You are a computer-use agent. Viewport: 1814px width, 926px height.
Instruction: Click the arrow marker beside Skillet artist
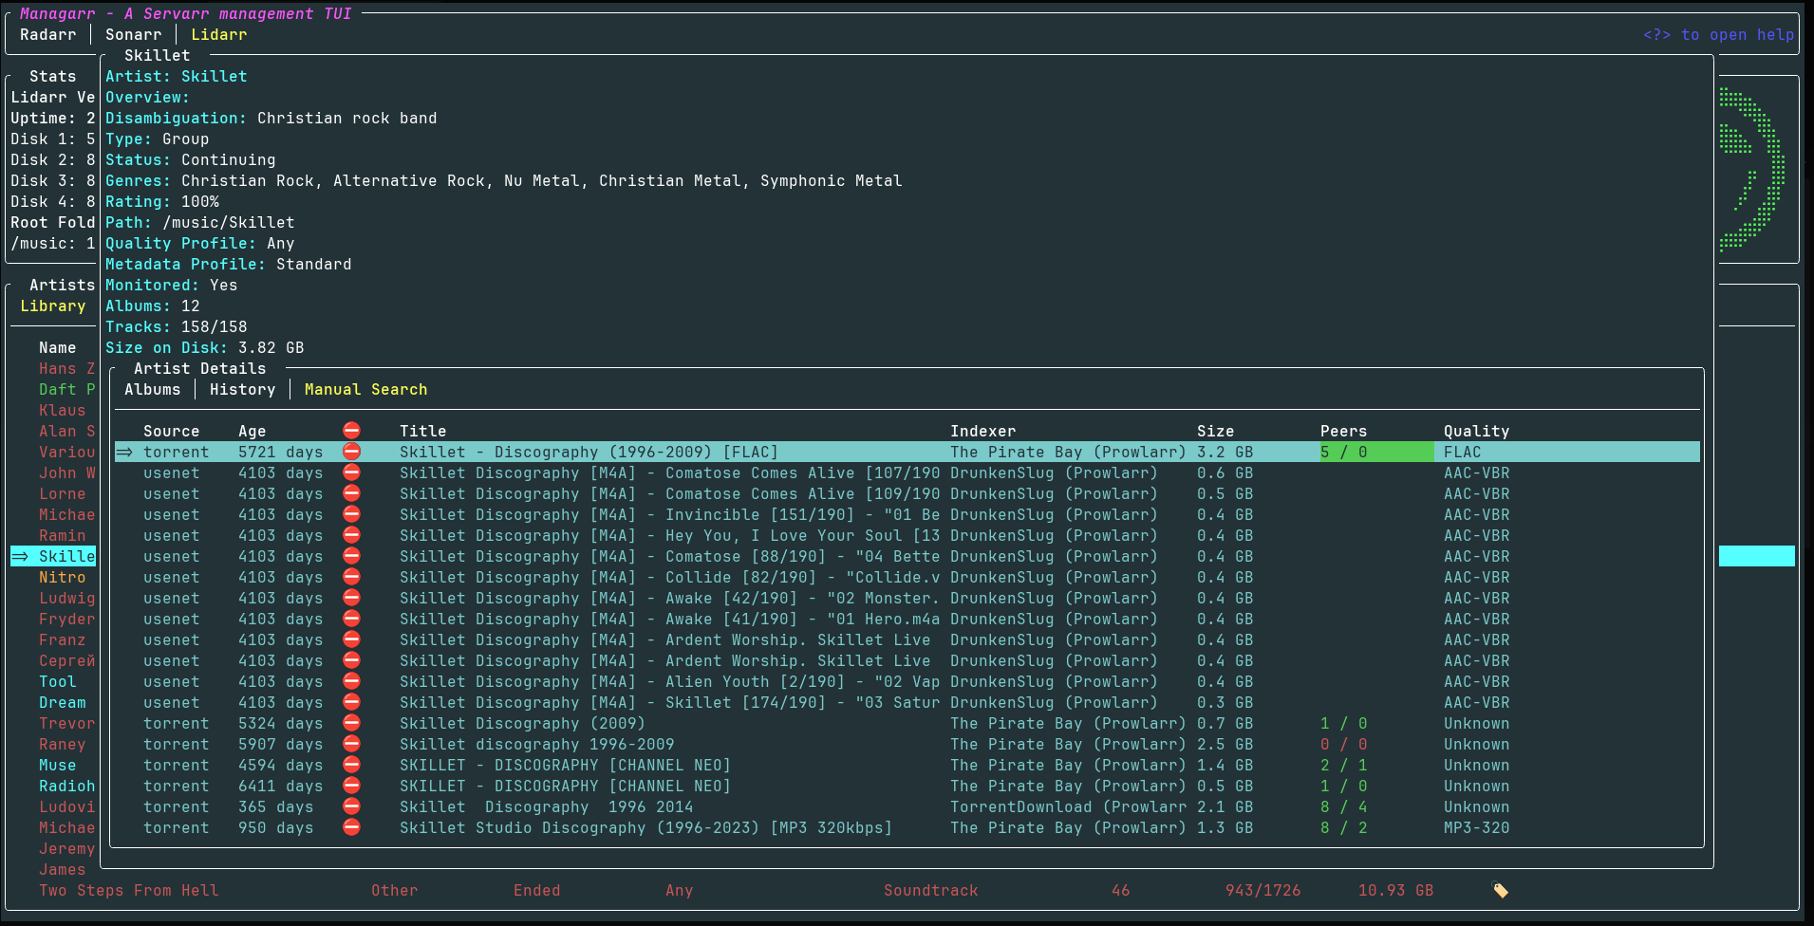(x=20, y=556)
